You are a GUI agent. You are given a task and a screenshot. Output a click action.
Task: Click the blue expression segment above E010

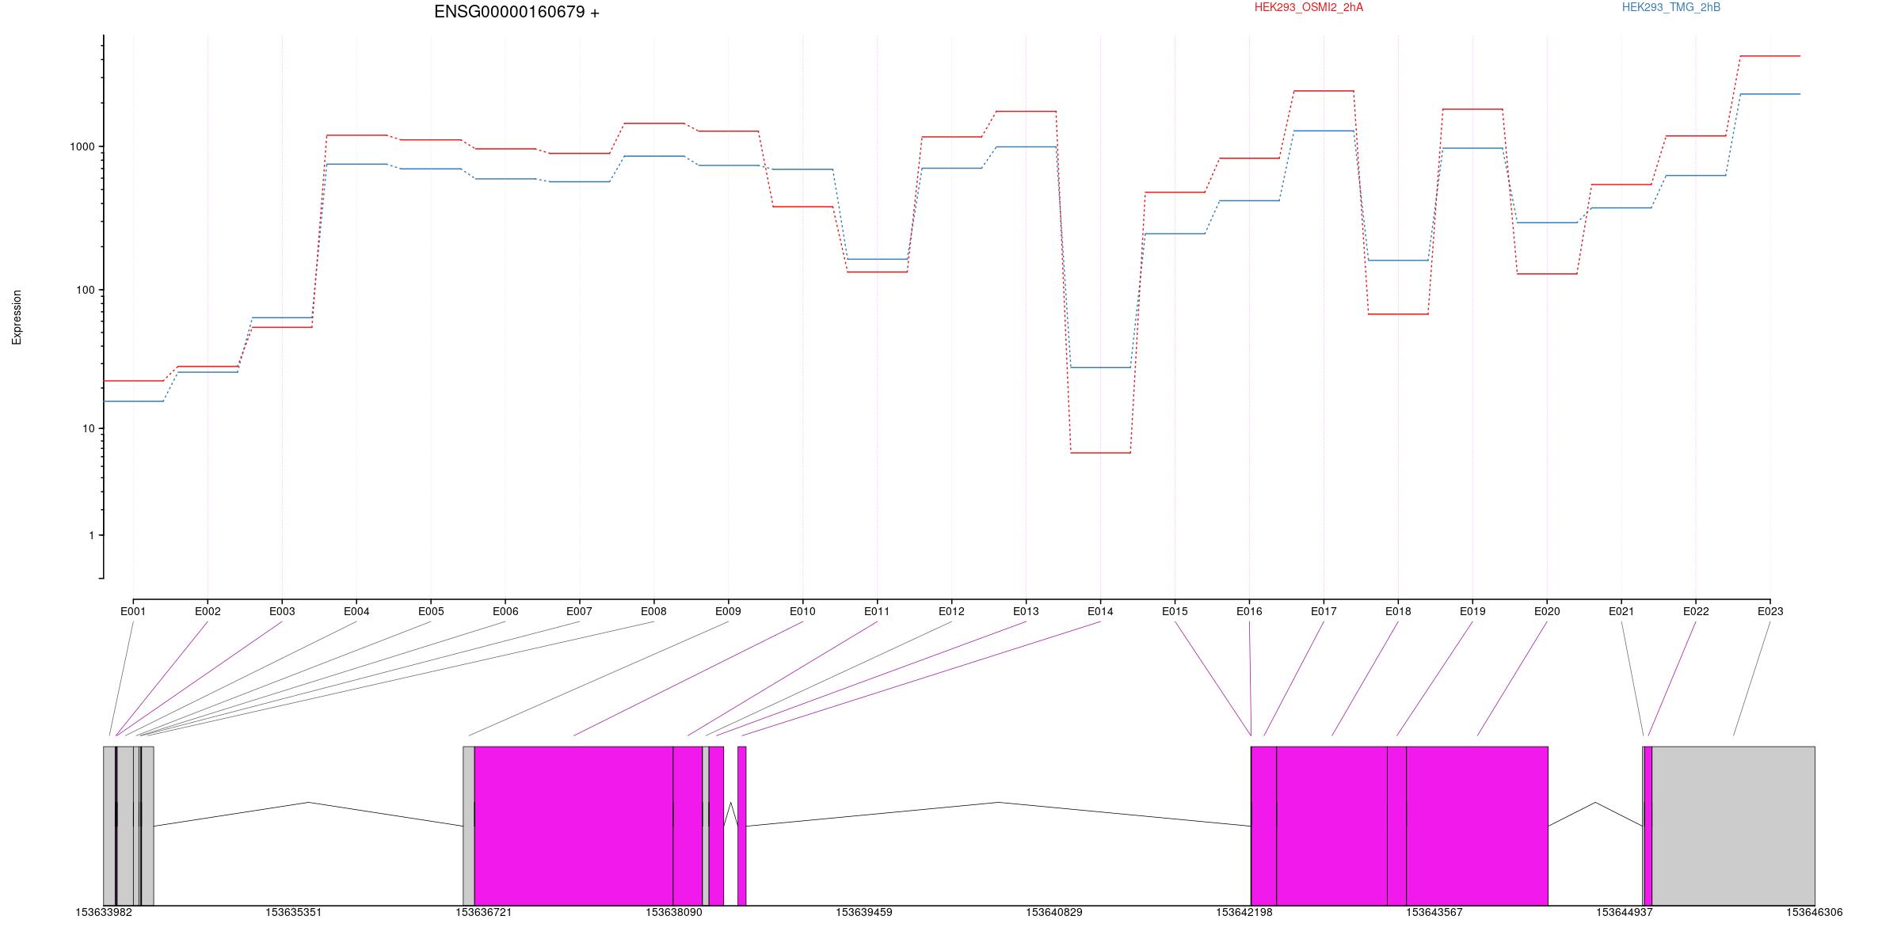[x=802, y=169]
